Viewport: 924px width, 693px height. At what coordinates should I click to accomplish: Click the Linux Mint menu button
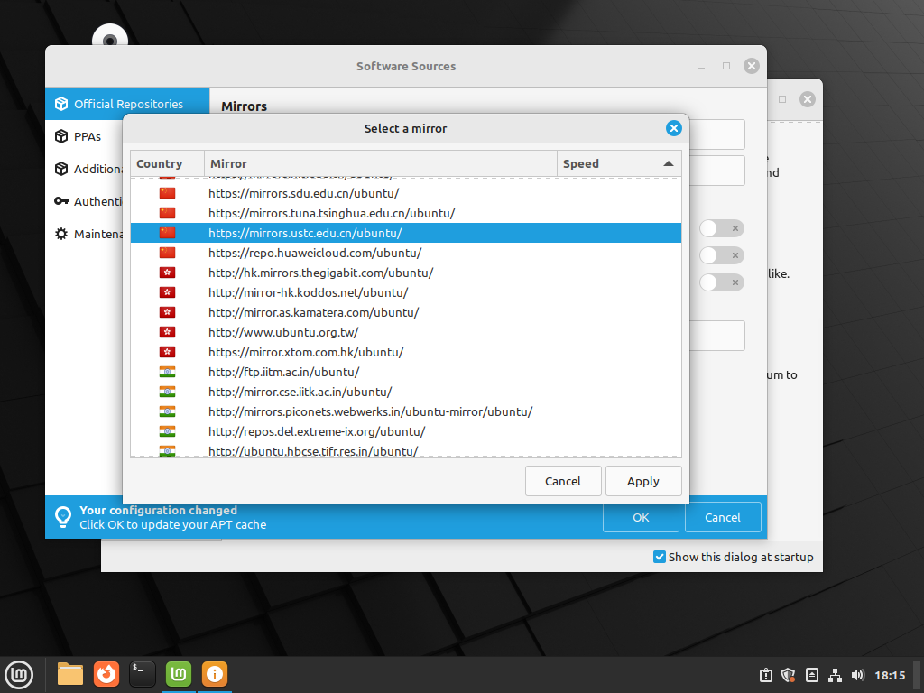[20, 673]
